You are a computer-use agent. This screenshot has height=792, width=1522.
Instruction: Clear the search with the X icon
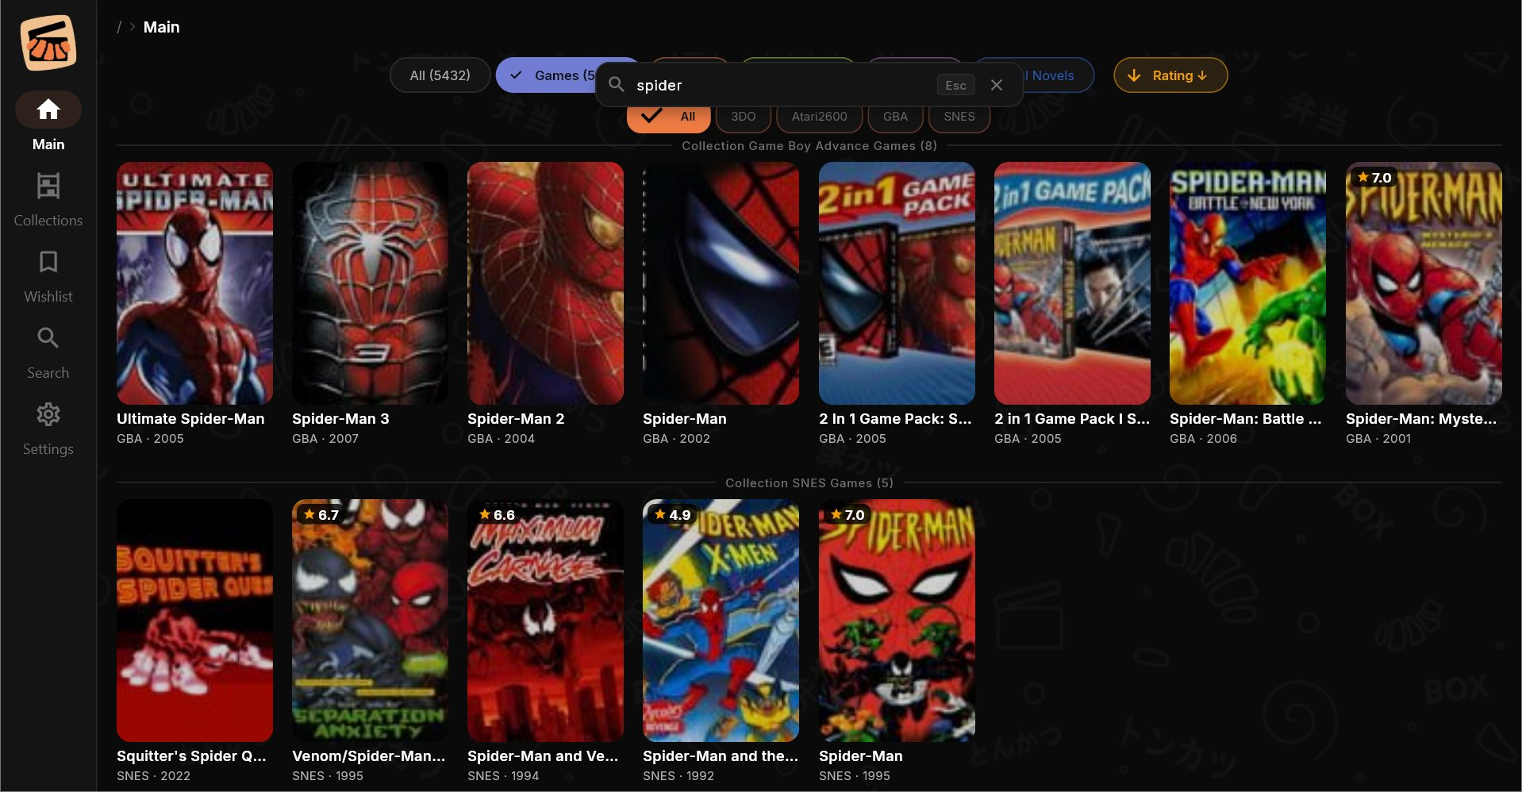click(997, 85)
